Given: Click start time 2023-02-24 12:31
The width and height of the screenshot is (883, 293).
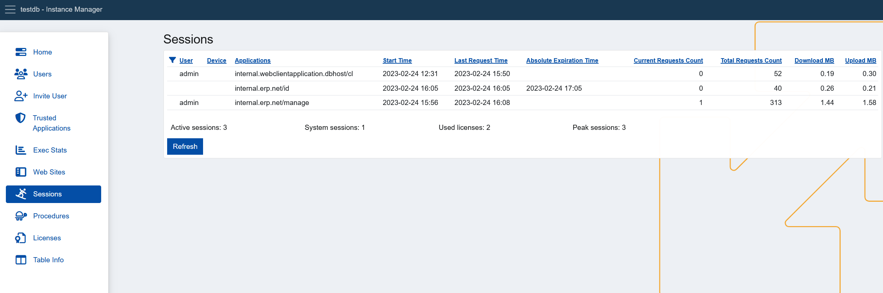Looking at the screenshot, I should tap(411, 74).
